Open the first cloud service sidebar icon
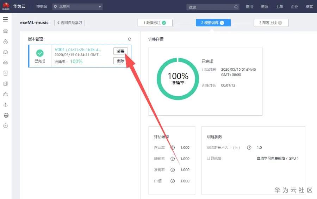 coord(6,31)
